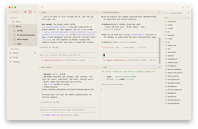This screenshot has width=198, height=129.
Task: Select the Minor release session in sidebar
Action: click(22, 40)
